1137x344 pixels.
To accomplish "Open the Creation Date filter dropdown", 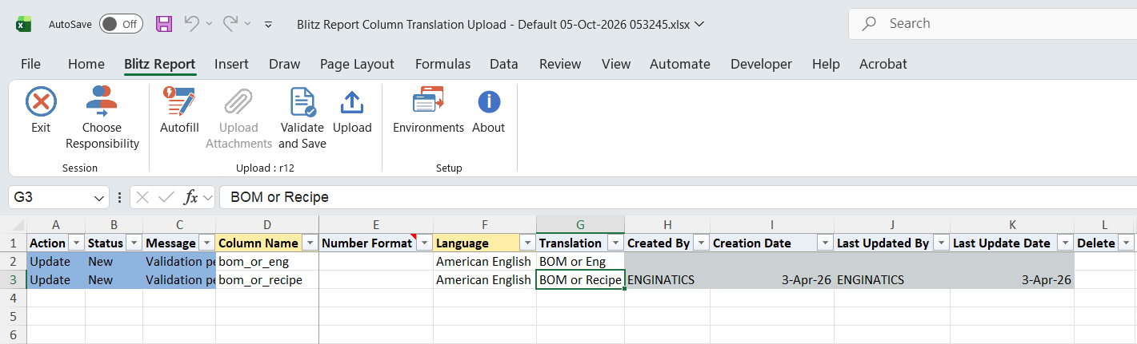I will 825,243.
